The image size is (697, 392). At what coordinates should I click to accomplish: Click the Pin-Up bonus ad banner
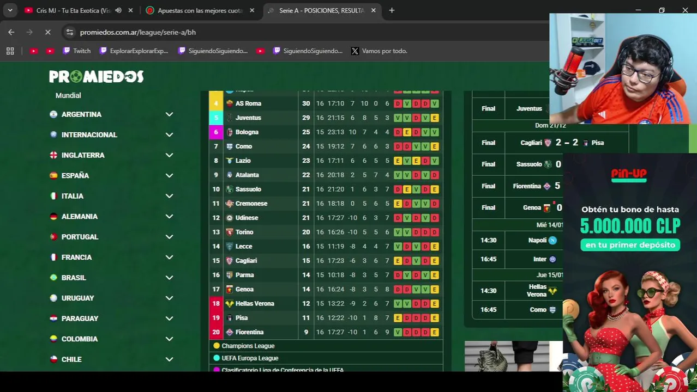(x=630, y=272)
